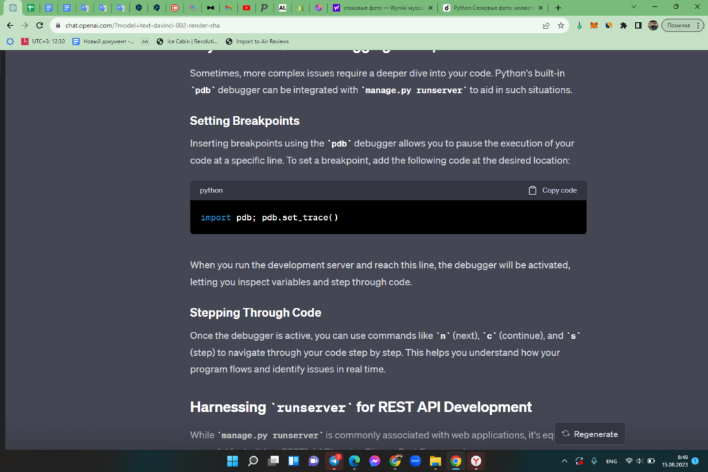Switch to the YouTube pinned tab
This screenshot has height=472, width=708.
[247, 8]
